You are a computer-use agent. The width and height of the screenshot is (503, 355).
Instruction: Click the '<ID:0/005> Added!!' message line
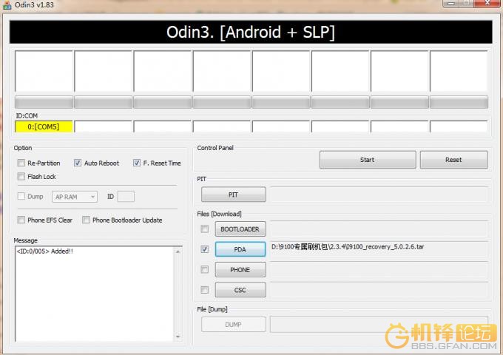(44, 251)
